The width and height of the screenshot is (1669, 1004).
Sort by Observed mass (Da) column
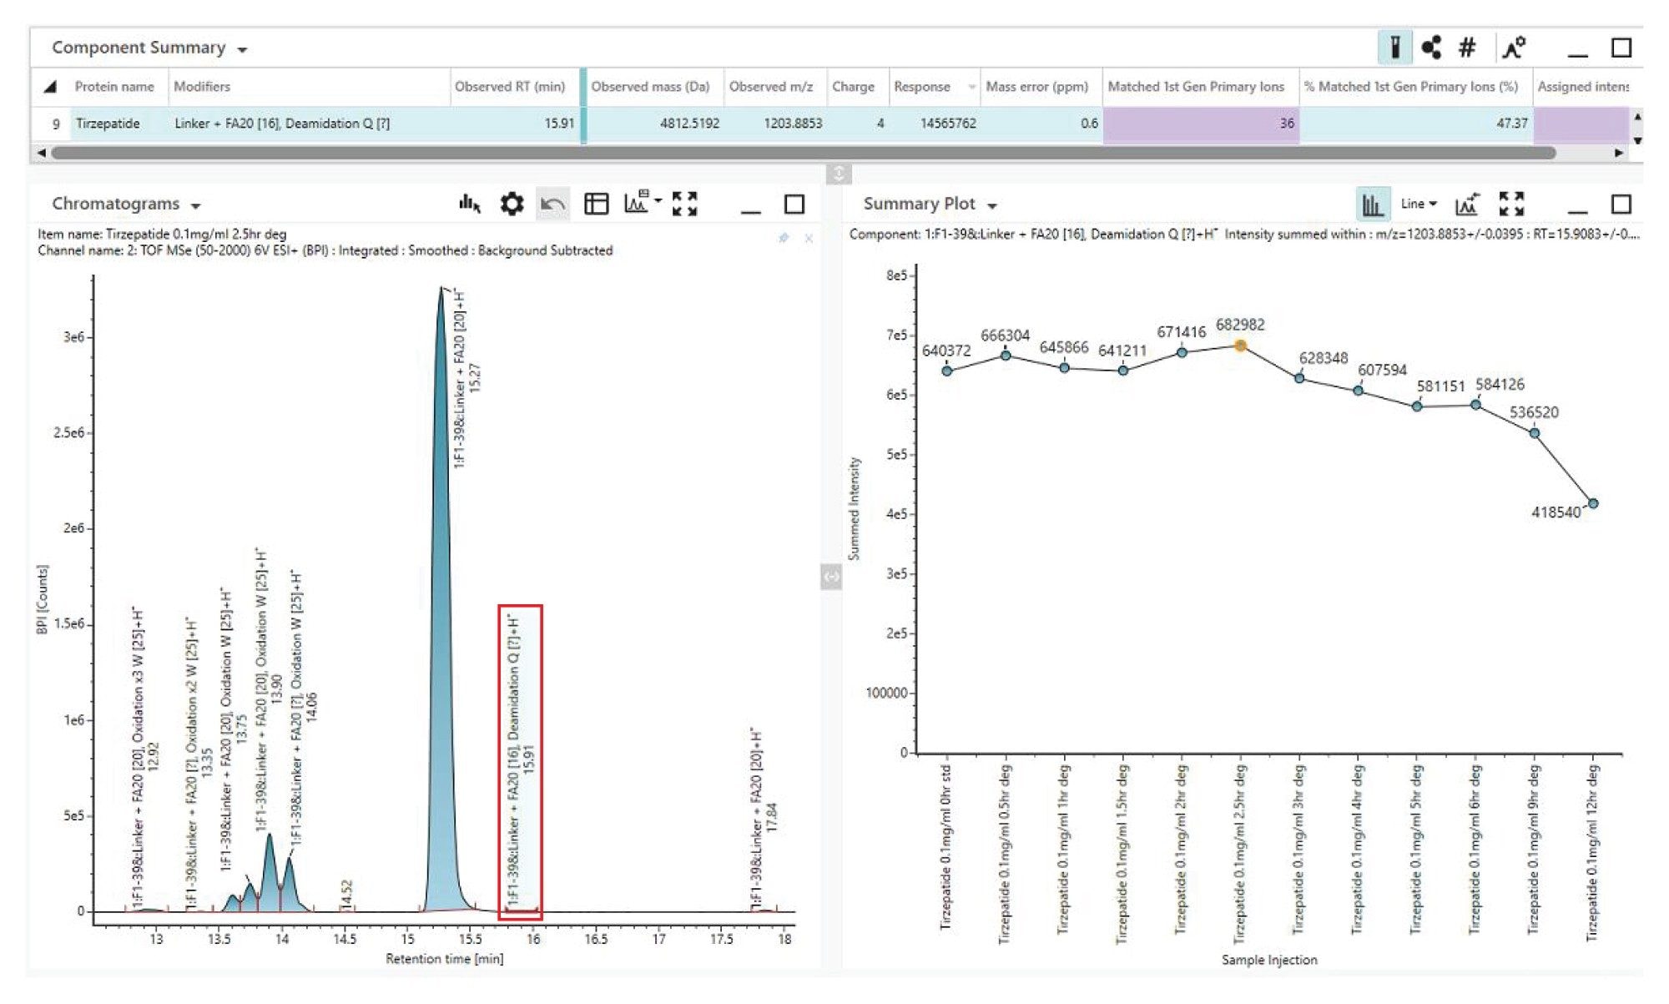pyautogui.click(x=650, y=87)
